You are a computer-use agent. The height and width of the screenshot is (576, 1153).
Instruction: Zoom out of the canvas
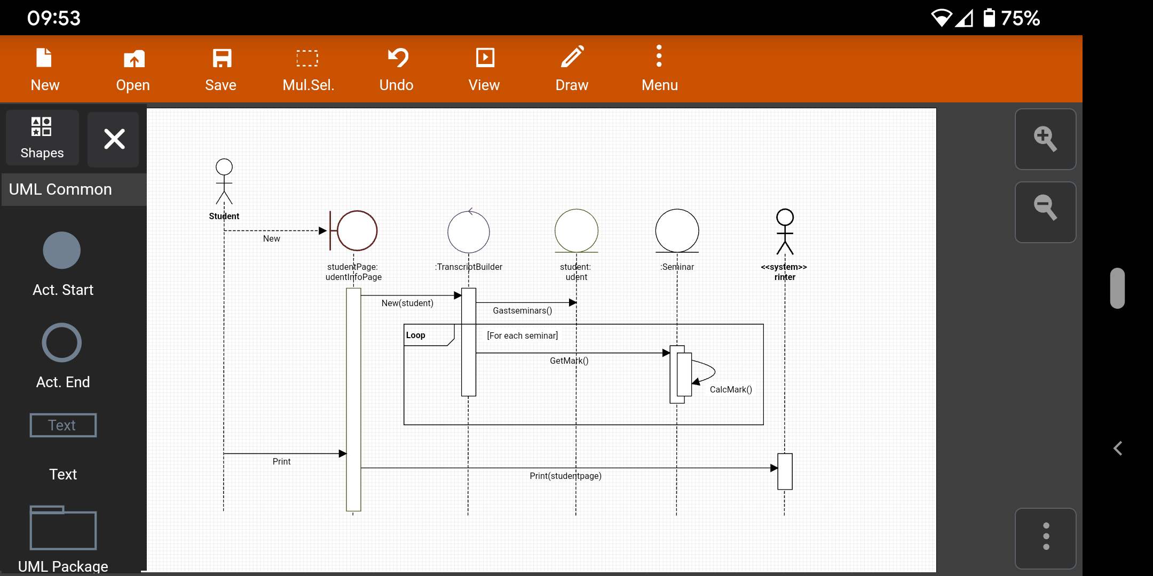coord(1045,212)
